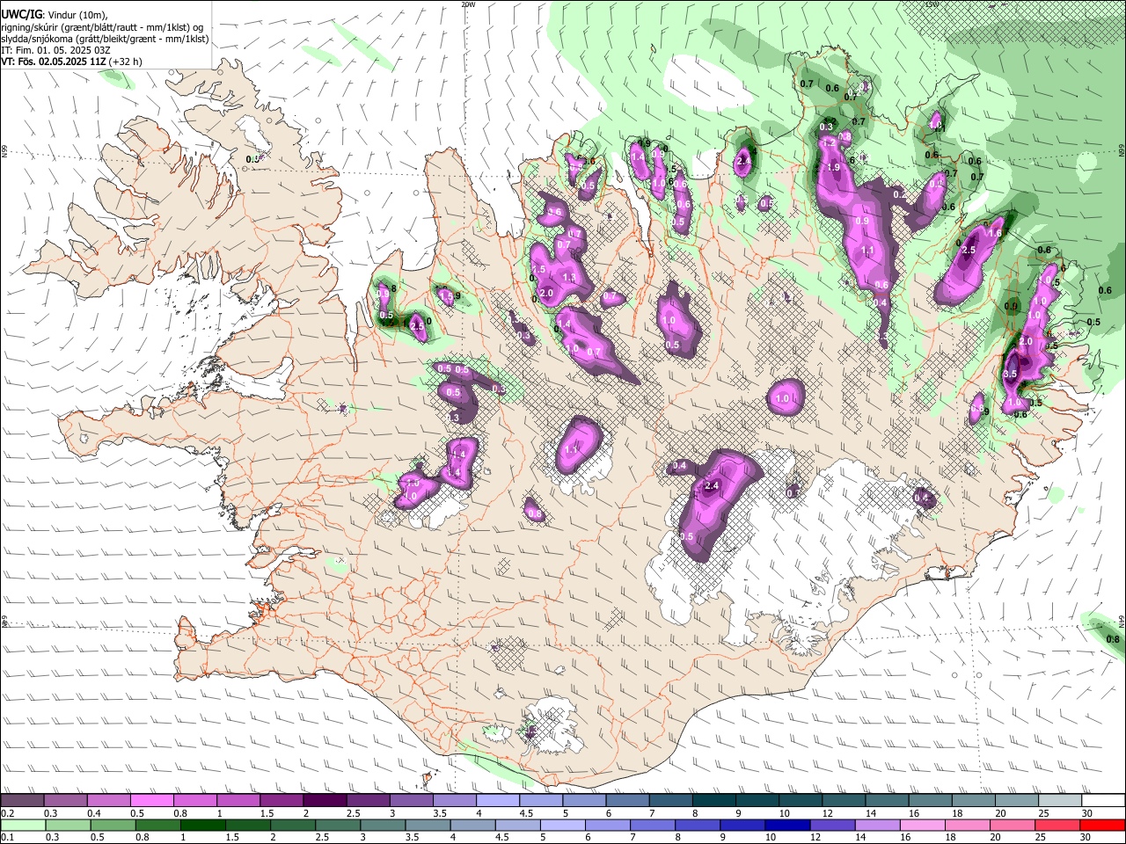Click the 'IT: Fim. 01. 05. 2025 03Z' line
Screen dimensions: 1126x844
pos(55,50)
